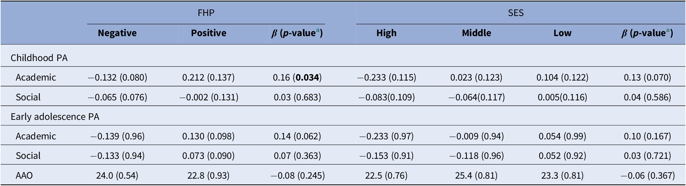The width and height of the screenshot is (686, 186).
Task: Click footnote 'a' link in SES p-value header
Action: pyautogui.click(x=668, y=31)
